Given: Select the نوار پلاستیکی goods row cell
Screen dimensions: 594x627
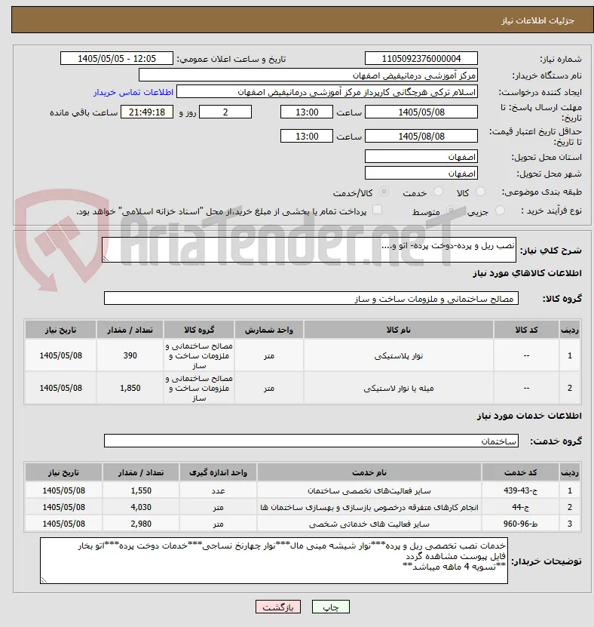Looking at the screenshot, I should click(x=398, y=355).
